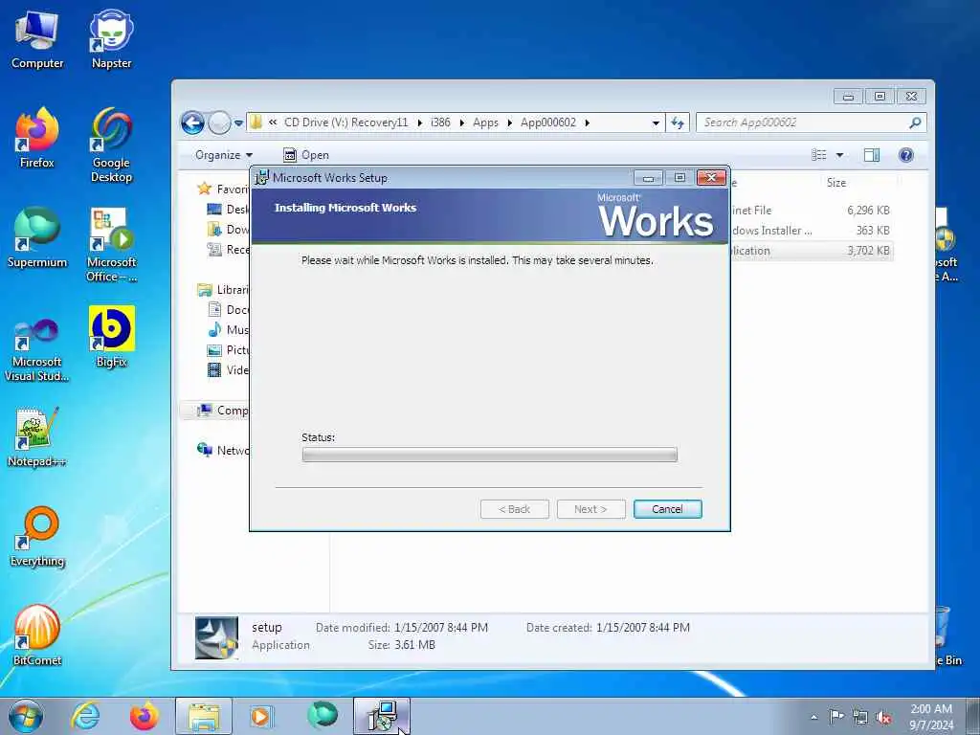Open the network tray icon
Screen dimensions: 980x735
(x=860, y=717)
